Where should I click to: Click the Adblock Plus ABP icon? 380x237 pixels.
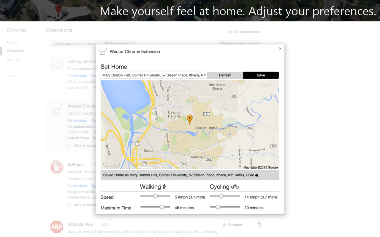coord(57,227)
